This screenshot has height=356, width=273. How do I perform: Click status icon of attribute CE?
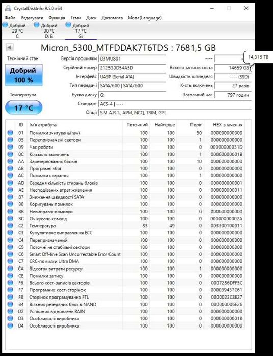click(x=10, y=276)
